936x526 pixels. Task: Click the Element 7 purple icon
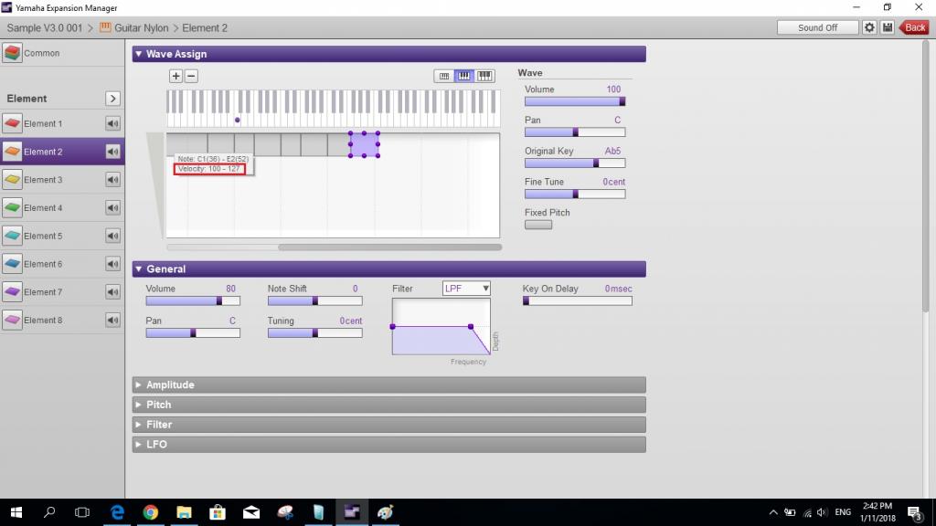[x=12, y=291]
